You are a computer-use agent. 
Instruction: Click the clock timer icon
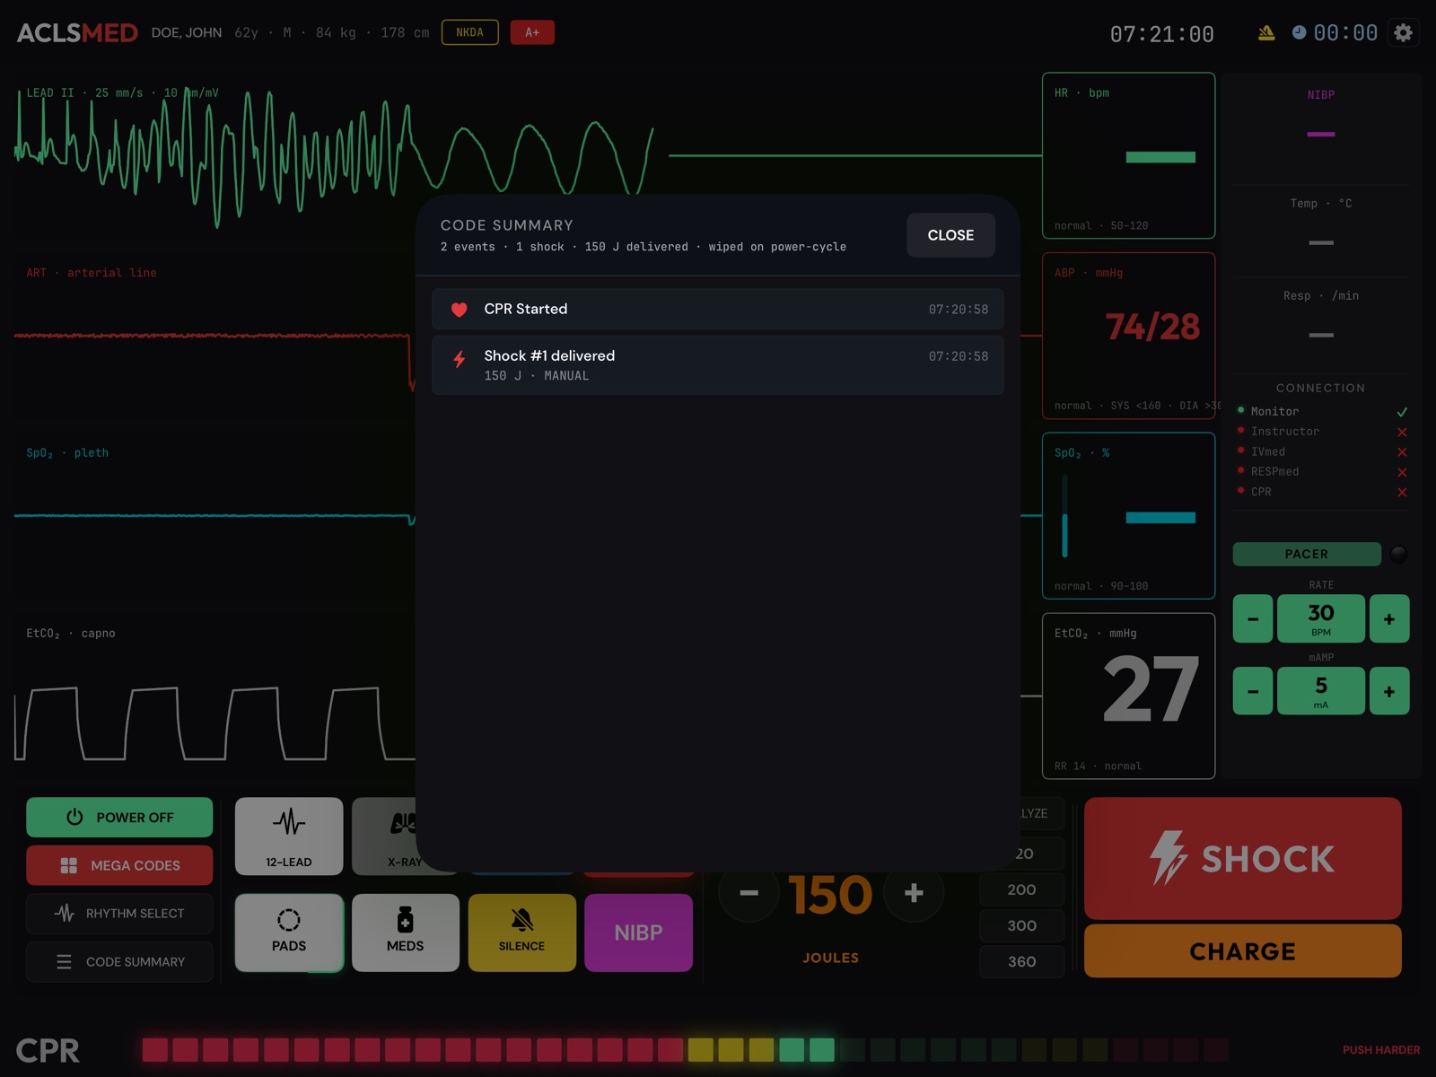click(1299, 32)
